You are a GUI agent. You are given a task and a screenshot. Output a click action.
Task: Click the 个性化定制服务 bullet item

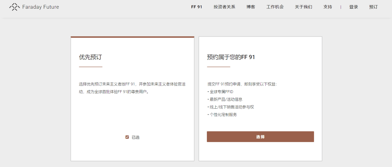coord(222,114)
